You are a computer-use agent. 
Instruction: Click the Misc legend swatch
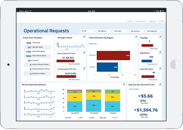(x=90, y=118)
